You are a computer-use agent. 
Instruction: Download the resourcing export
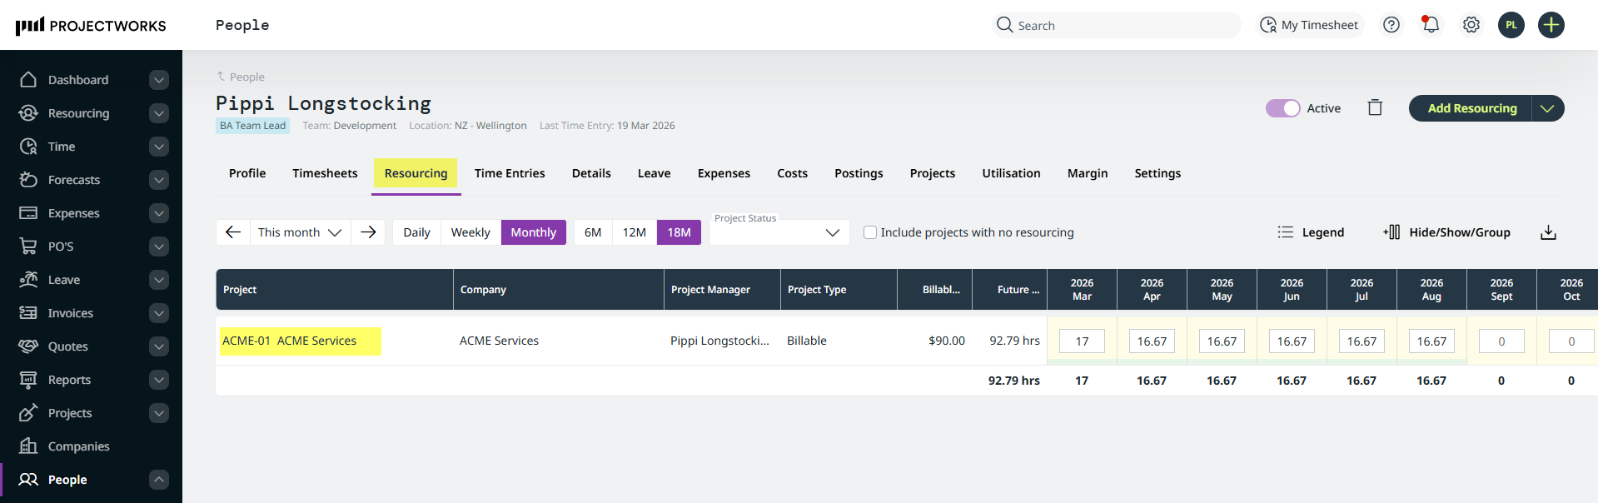coord(1548,232)
